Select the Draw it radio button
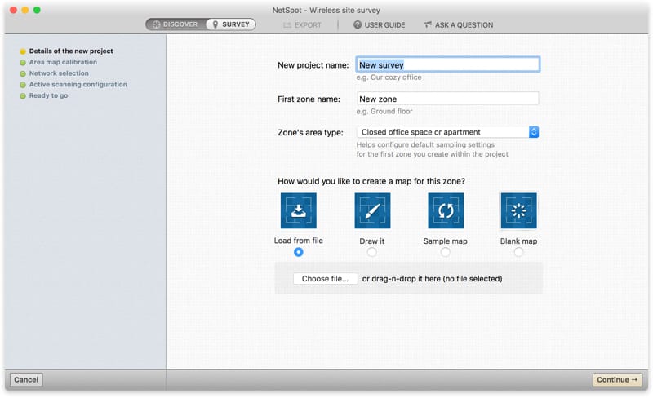Viewport: 653px width, 398px height. (x=372, y=252)
